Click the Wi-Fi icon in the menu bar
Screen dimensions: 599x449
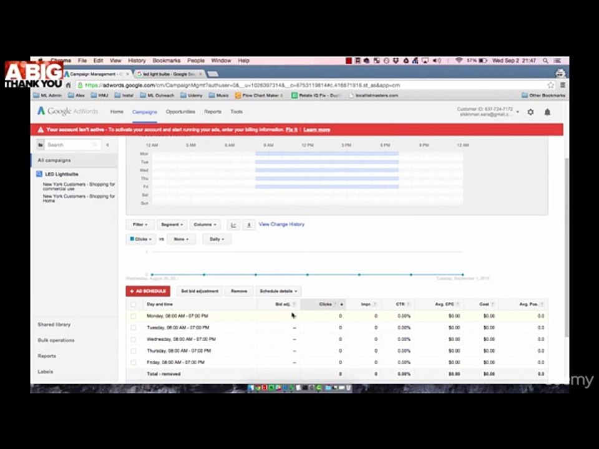point(459,60)
